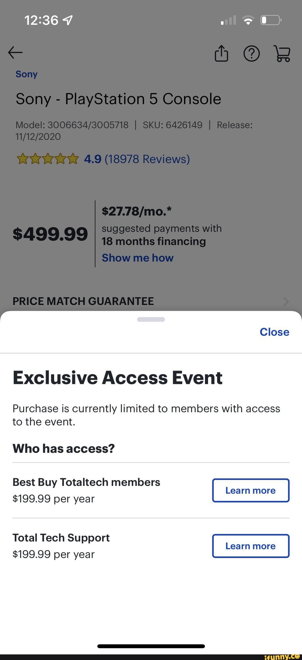Open the Sony brand link

pos(27,74)
